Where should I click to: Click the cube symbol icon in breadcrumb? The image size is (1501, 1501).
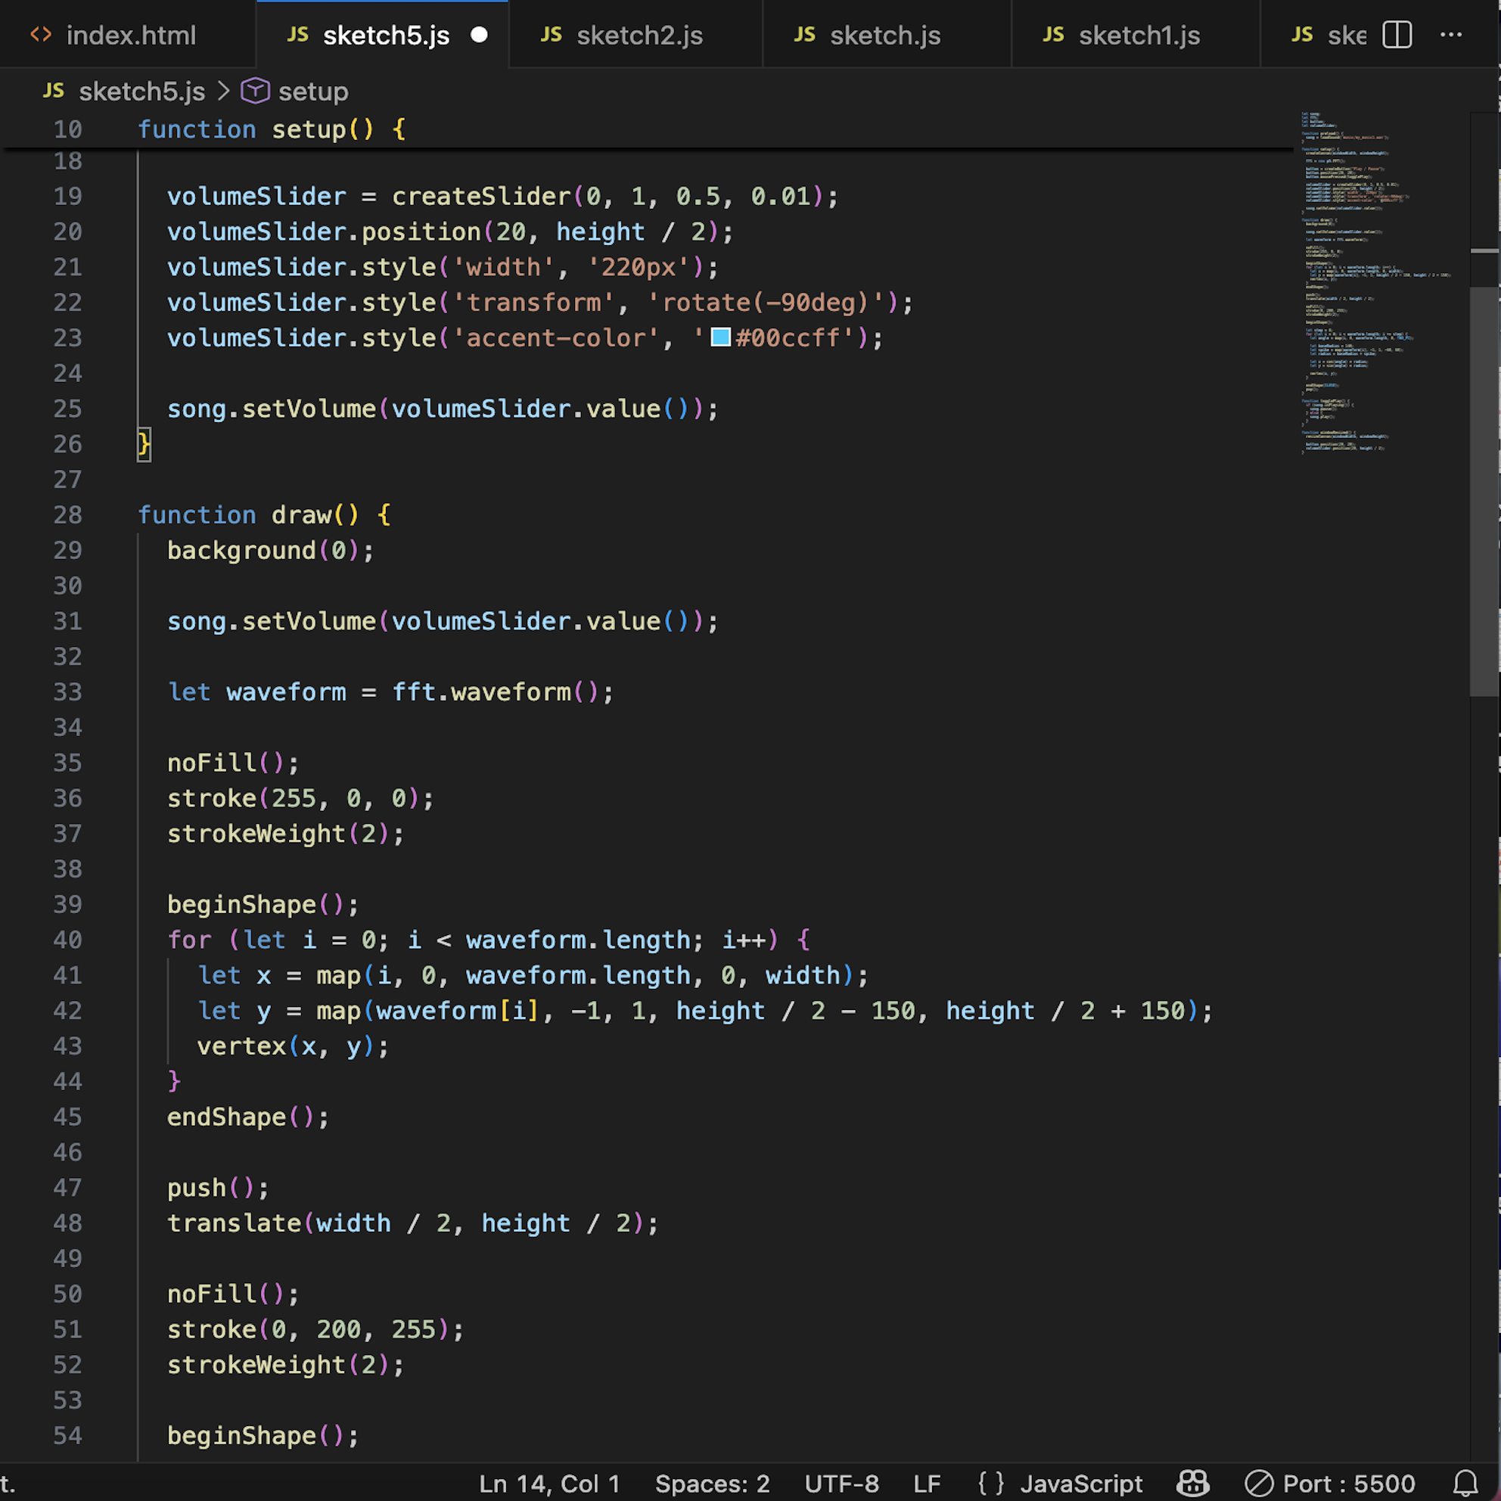pos(255,91)
